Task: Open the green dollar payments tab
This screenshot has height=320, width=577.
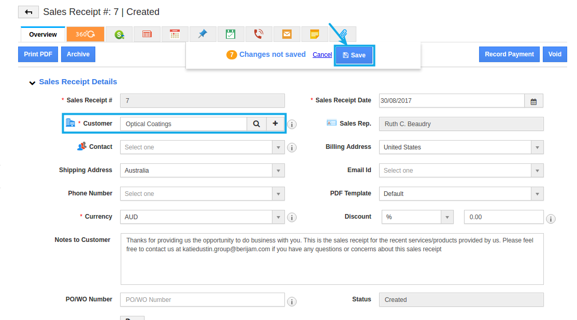Action: (119, 34)
